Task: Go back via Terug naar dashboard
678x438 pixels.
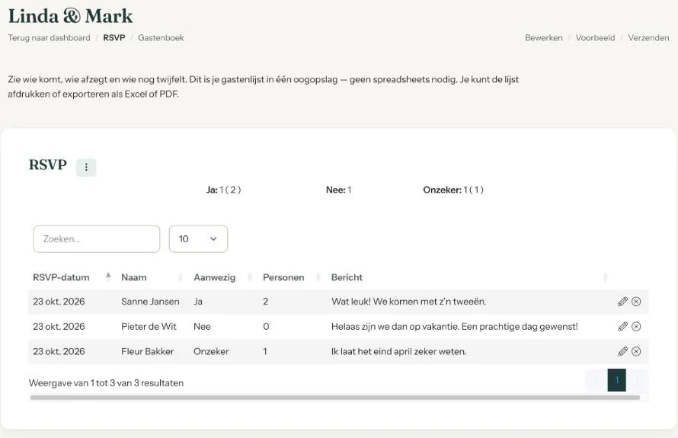Action: tap(49, 37)
